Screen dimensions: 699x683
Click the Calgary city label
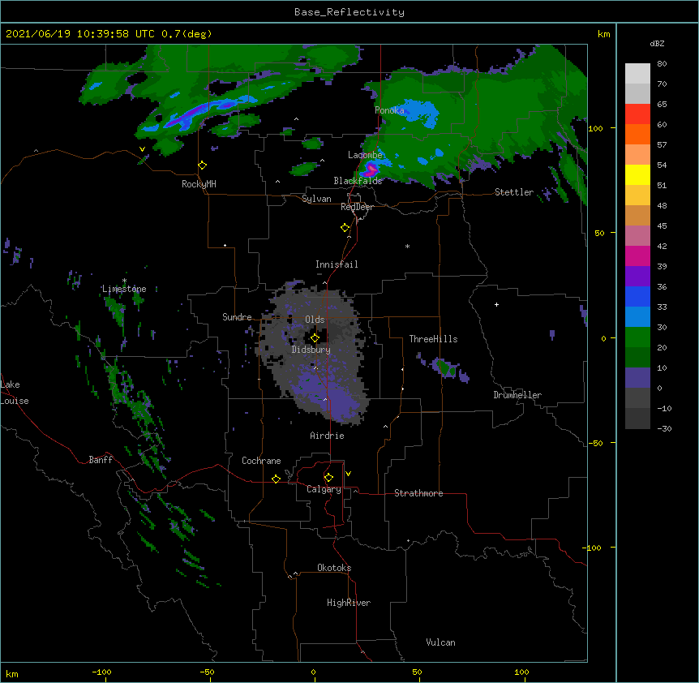point(324,489)
